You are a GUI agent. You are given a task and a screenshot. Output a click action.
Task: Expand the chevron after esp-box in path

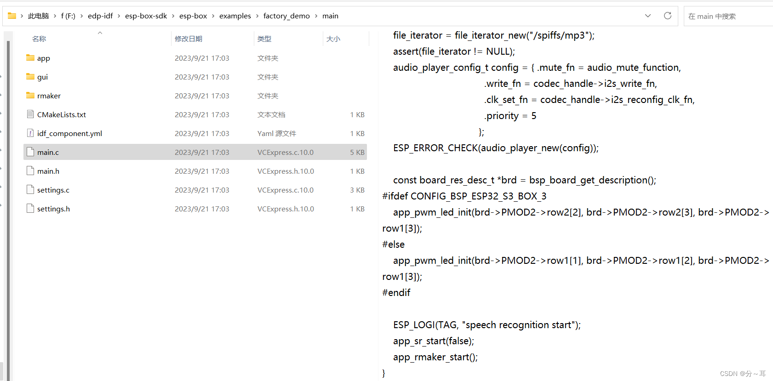(x=213, y=16)
